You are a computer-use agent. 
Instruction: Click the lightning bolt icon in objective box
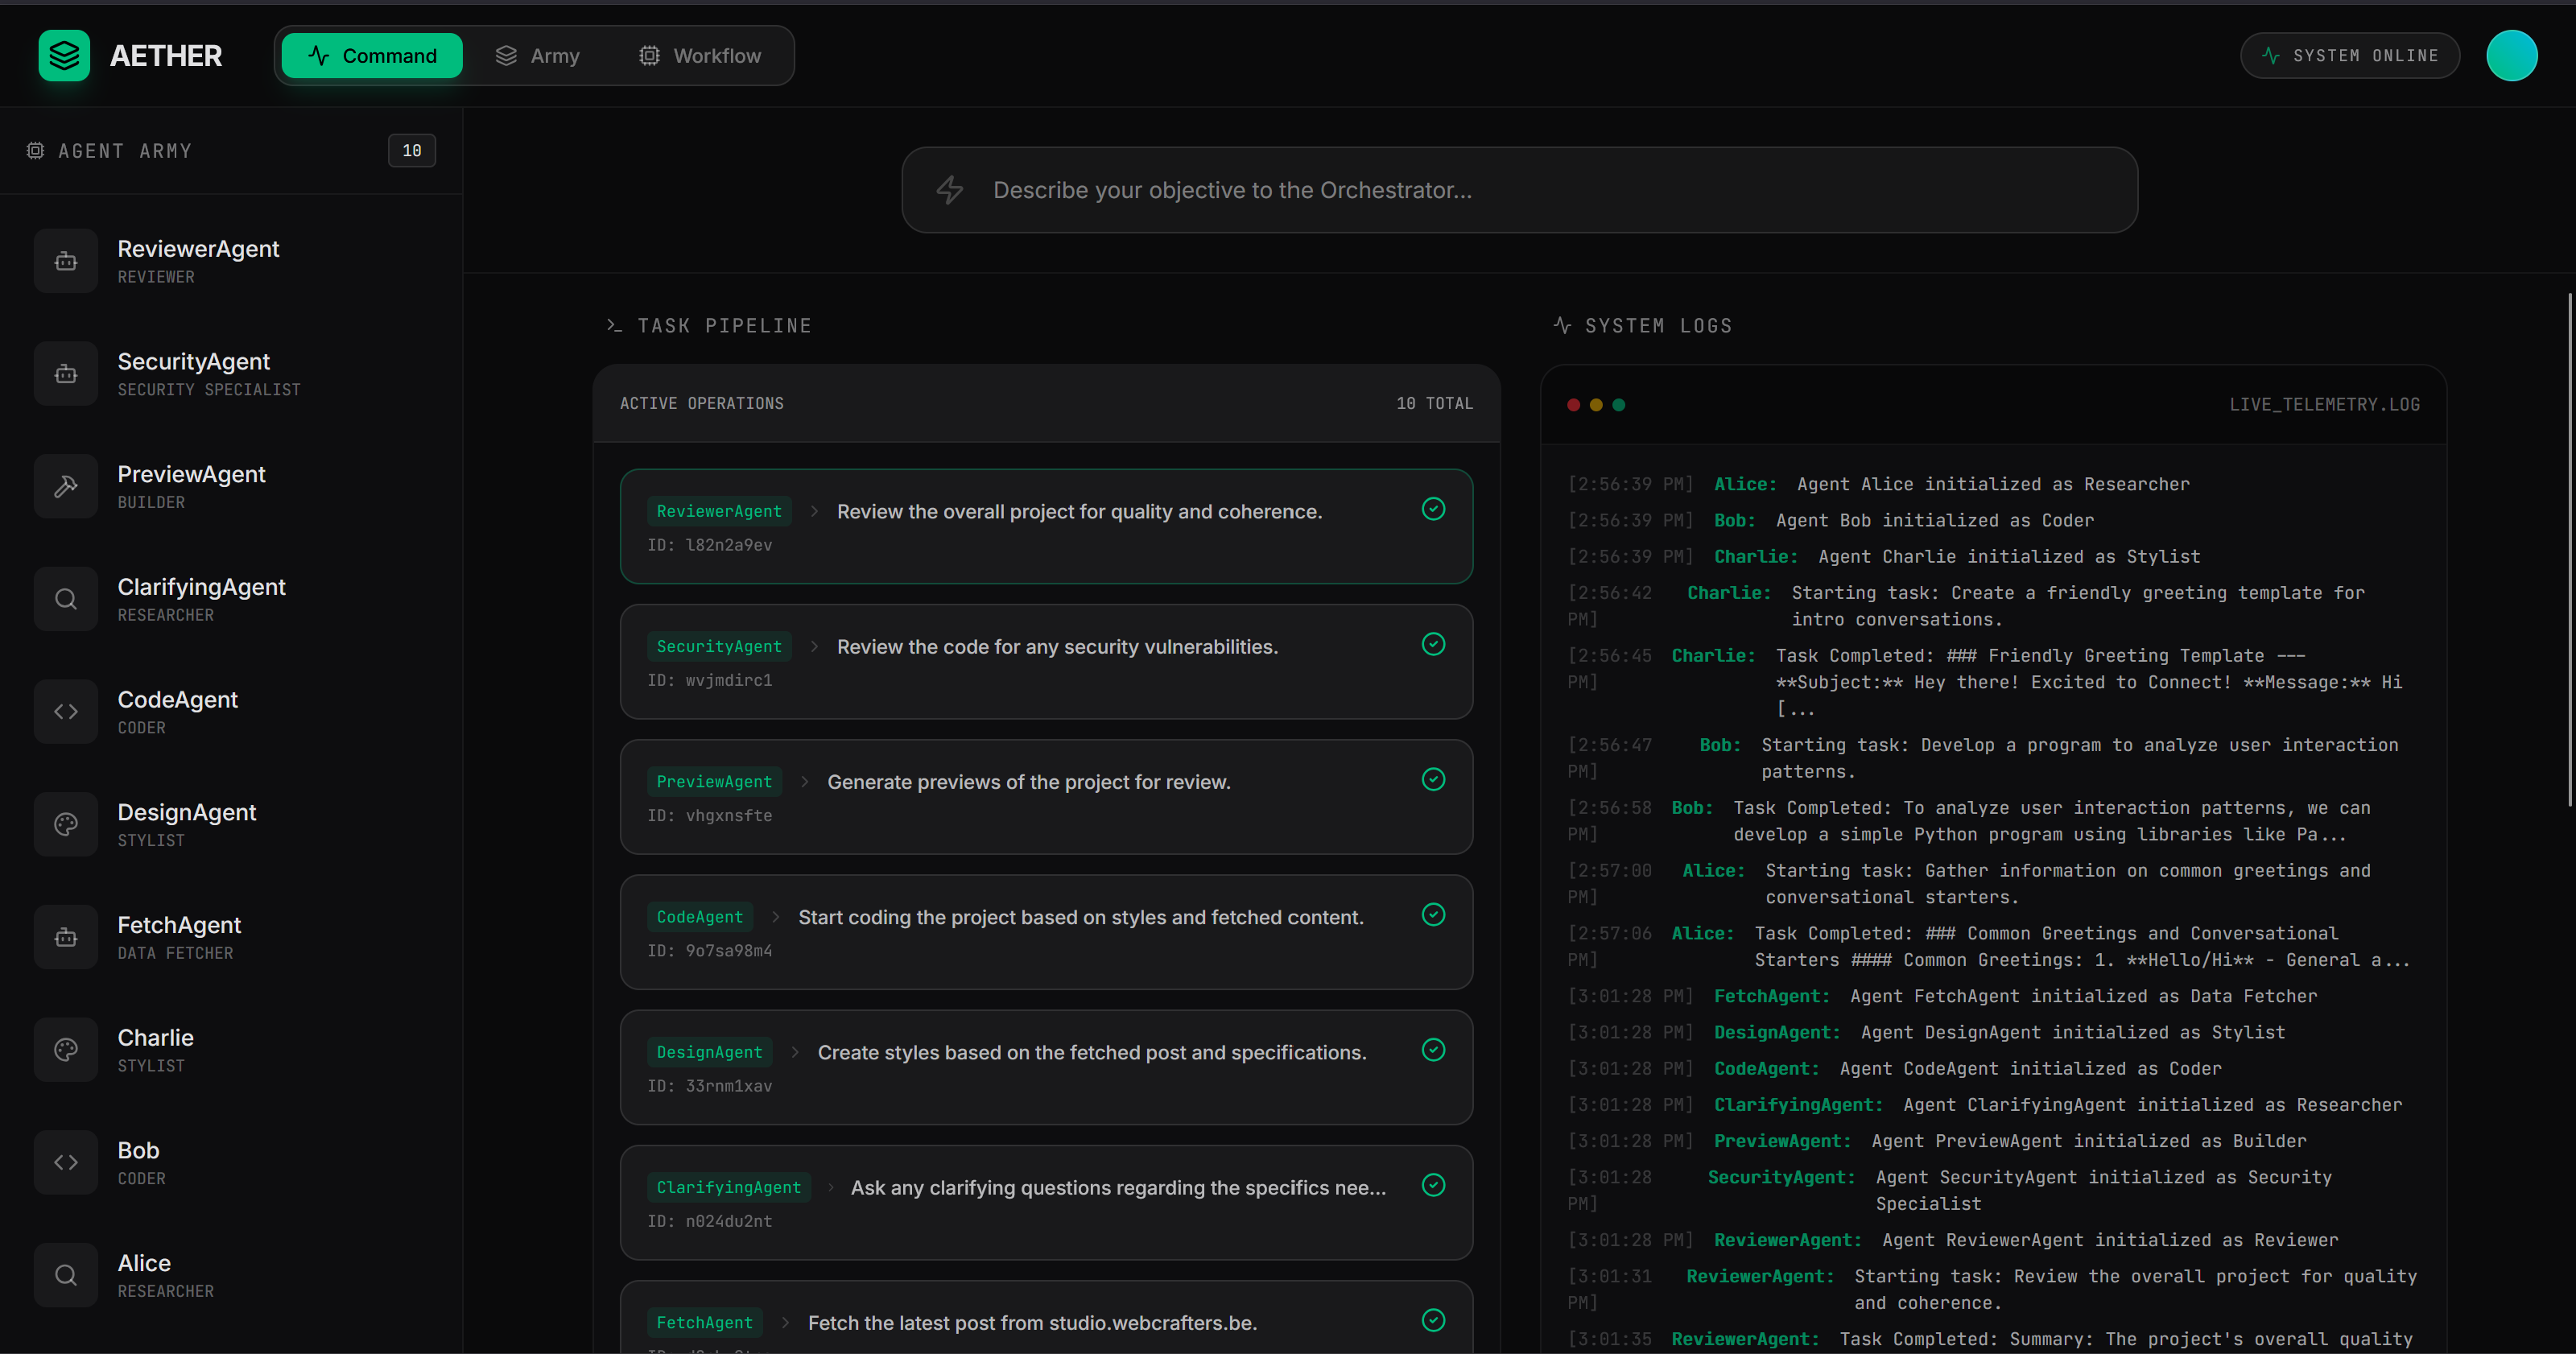pos(950,190)
